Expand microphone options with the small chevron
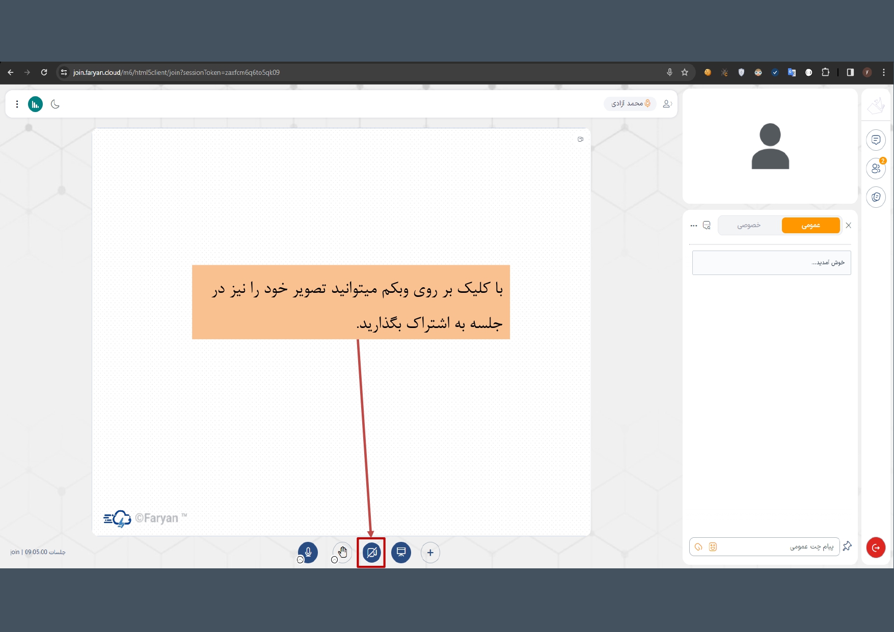The width and height of the screenshot is (894, 632). coord(300,560)
